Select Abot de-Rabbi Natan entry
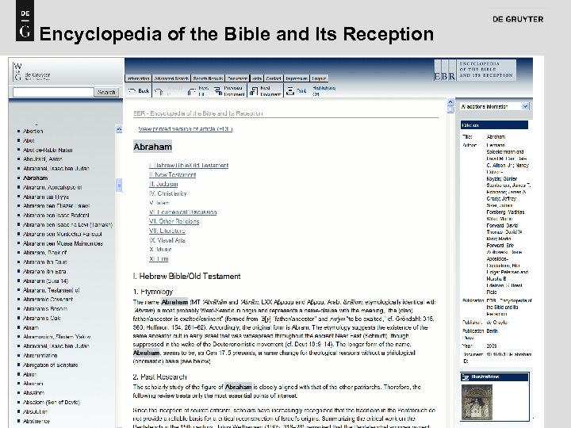The image size is (571, 428). (48, 150)
